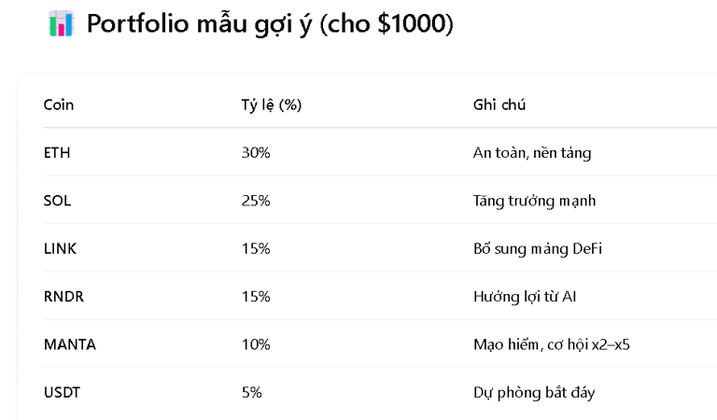Click the note Tăng trưởng mạnh
This screenshot has width=717, height=420.
(x=534, y=201)
